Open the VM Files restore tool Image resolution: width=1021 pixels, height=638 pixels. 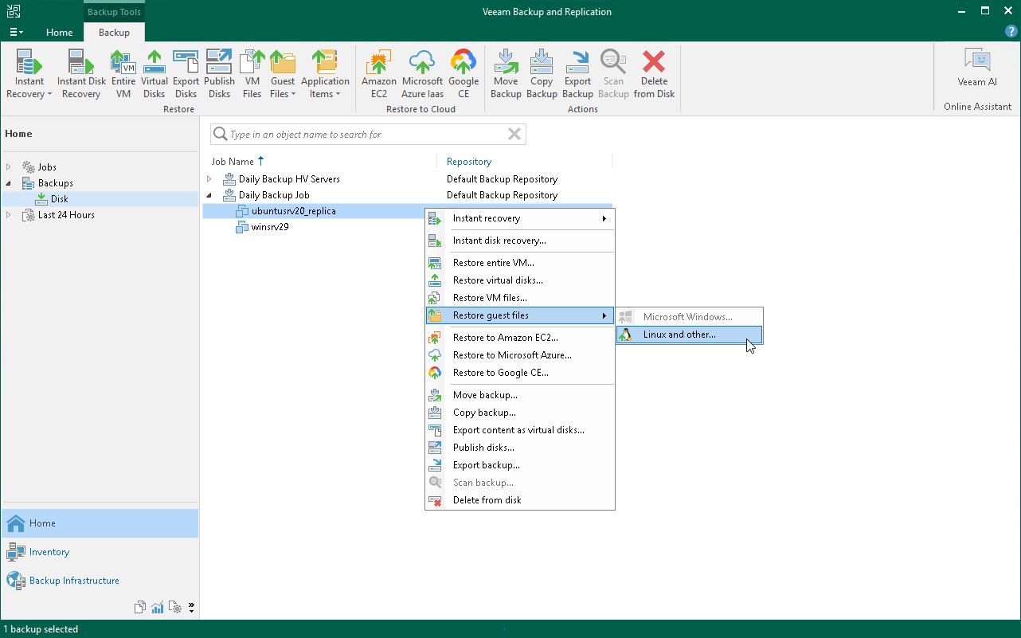point(252,74)
